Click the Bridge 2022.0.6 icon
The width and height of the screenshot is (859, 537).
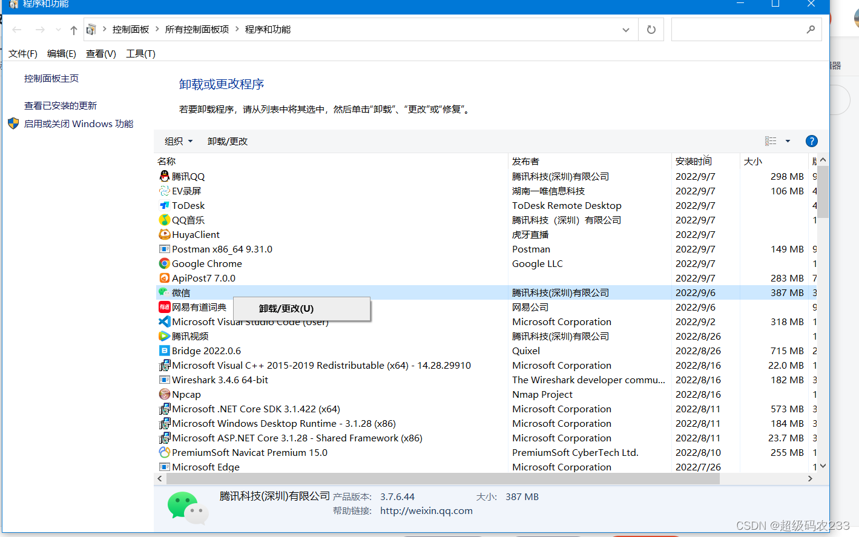pos(164,351)
